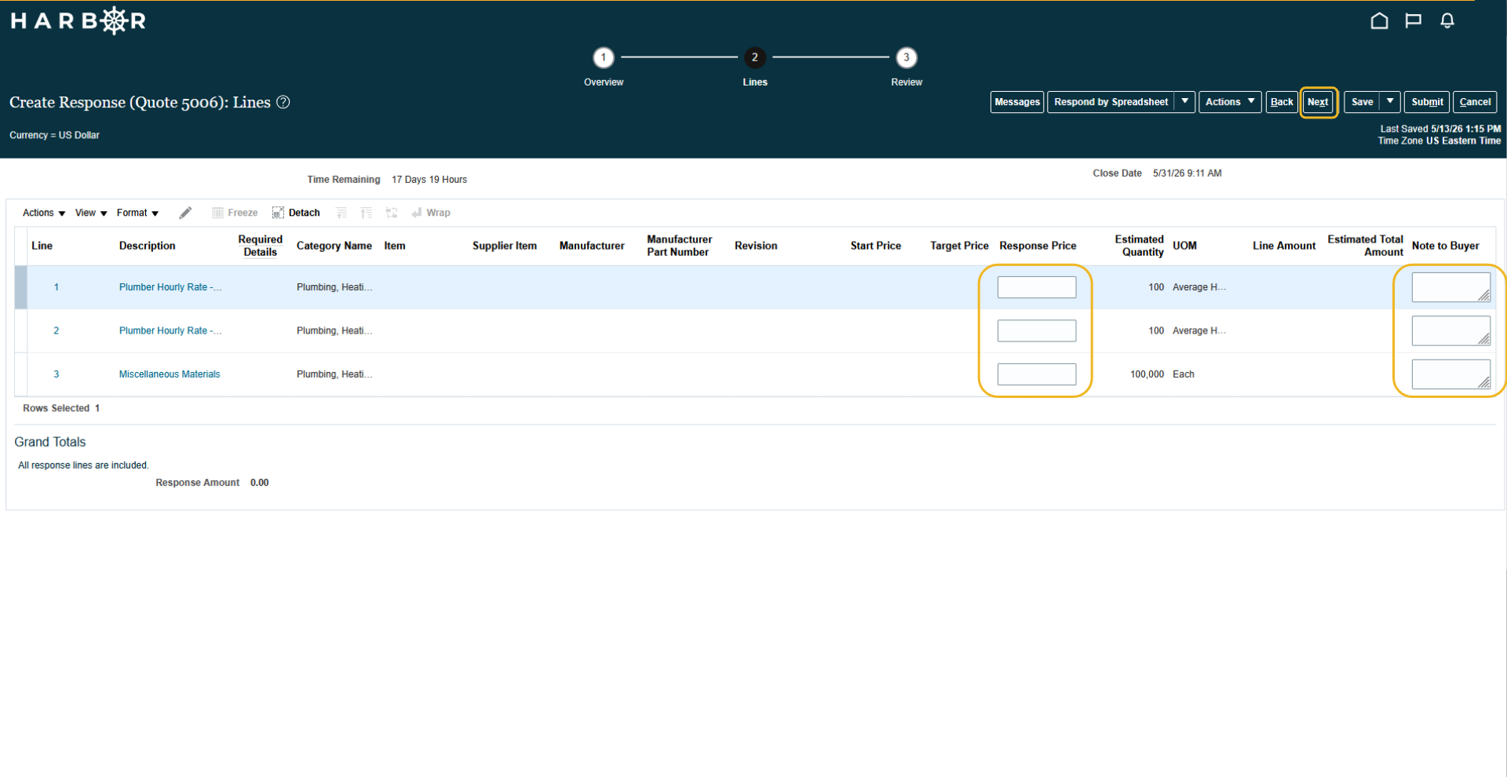Click the Submit button
The width and height of the screenshot is (1507, 777).
1427,102
